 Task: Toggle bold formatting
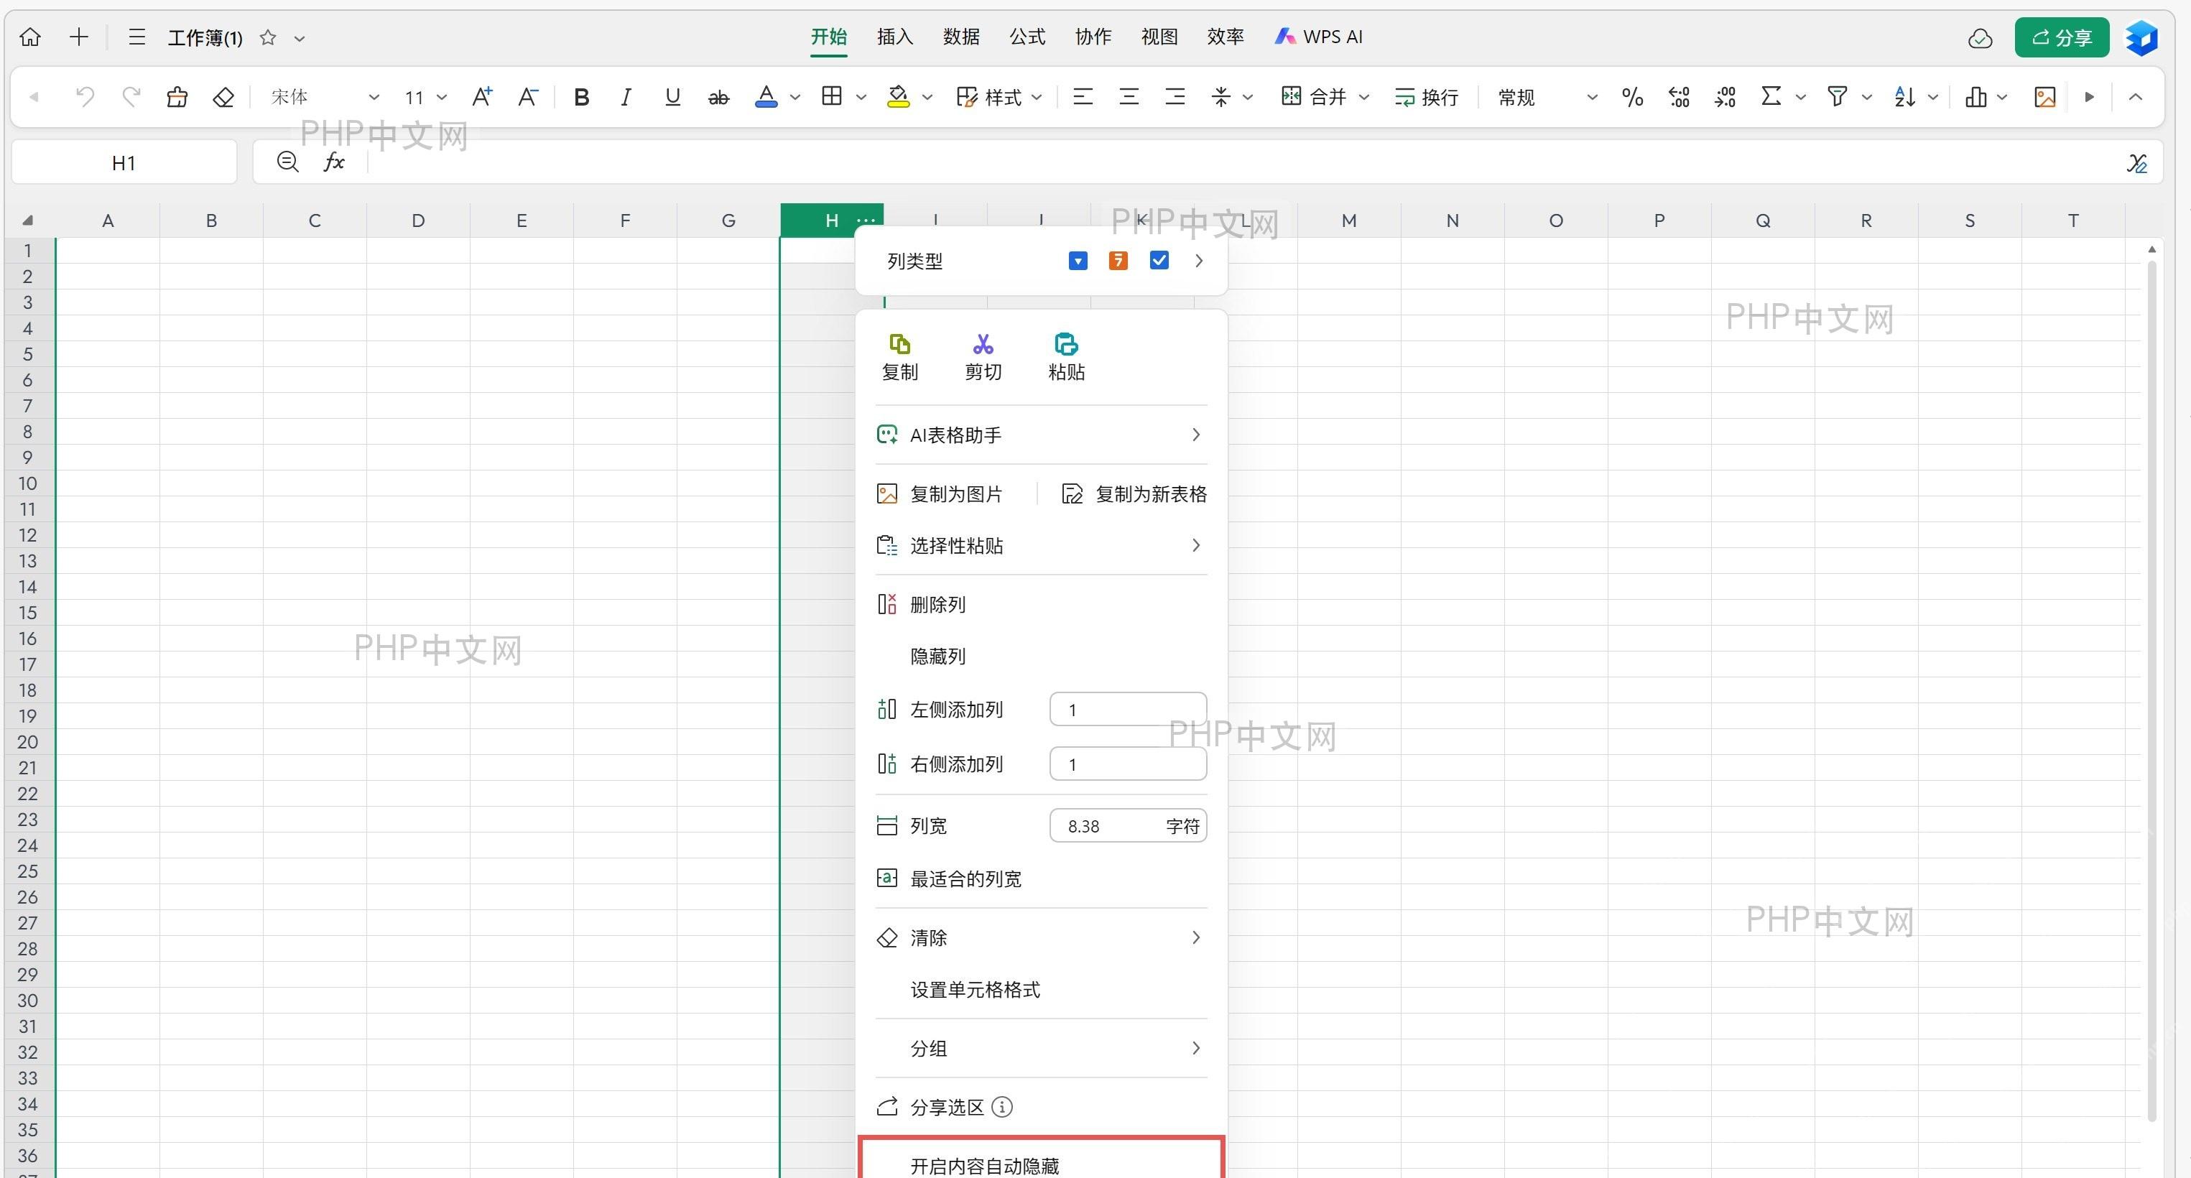582,97
